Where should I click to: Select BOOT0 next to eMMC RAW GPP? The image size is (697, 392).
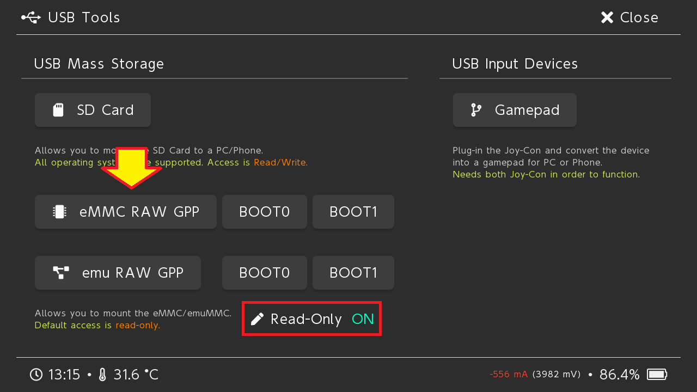tap(264, 211)
